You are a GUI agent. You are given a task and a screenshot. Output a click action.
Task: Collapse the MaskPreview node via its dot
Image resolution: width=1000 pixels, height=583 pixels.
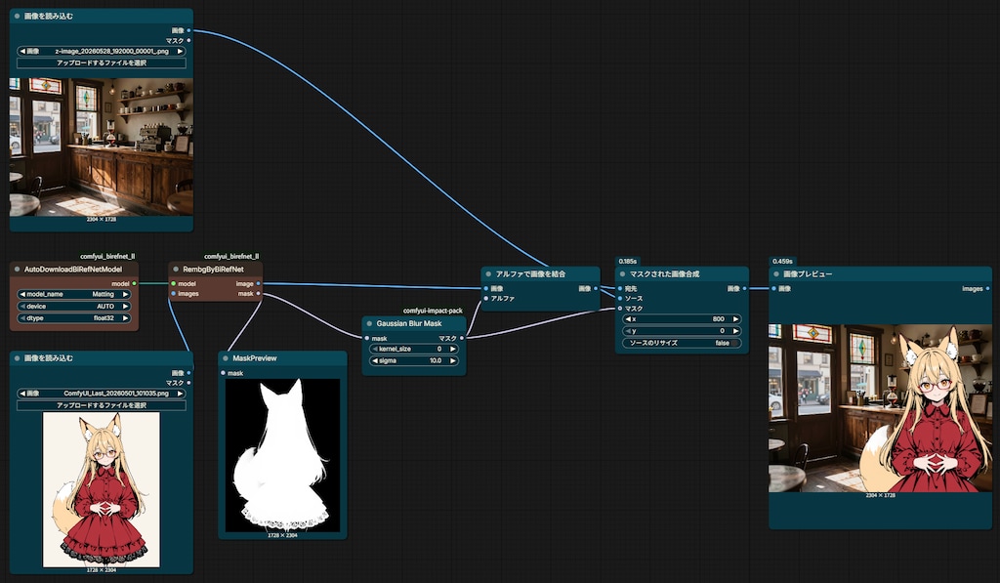tap(226, 358)
